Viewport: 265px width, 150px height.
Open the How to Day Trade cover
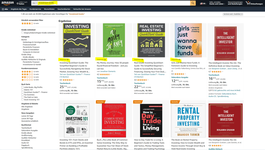[x=151, y=121]
